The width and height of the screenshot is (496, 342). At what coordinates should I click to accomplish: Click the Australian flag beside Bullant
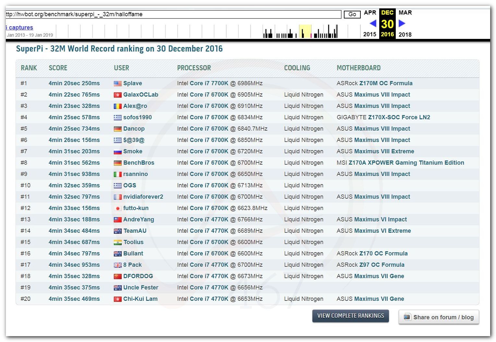click(118, 254)
